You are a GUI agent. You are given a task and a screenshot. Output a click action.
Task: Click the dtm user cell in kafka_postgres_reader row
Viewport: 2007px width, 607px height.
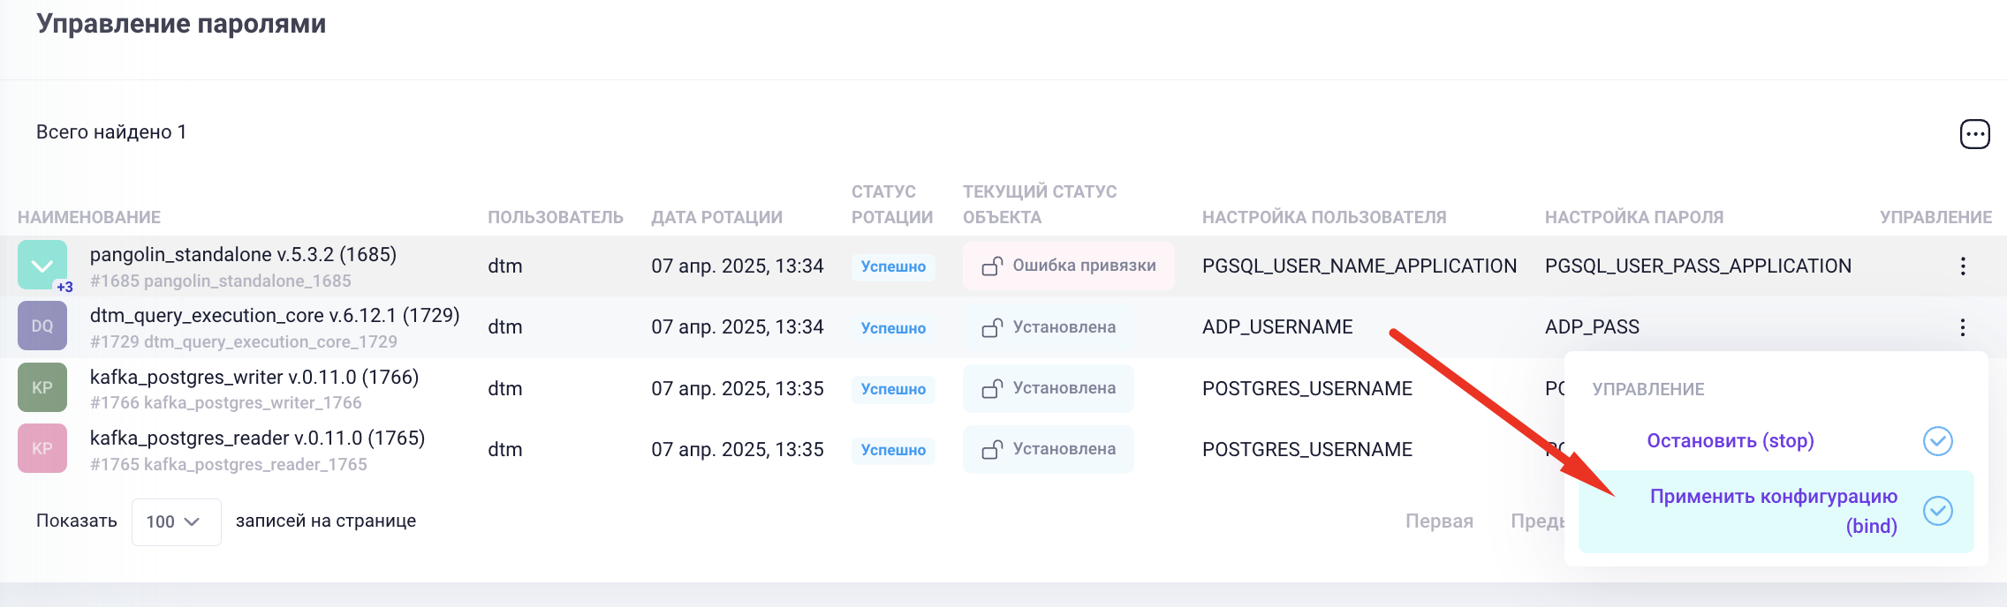[505, 449]
